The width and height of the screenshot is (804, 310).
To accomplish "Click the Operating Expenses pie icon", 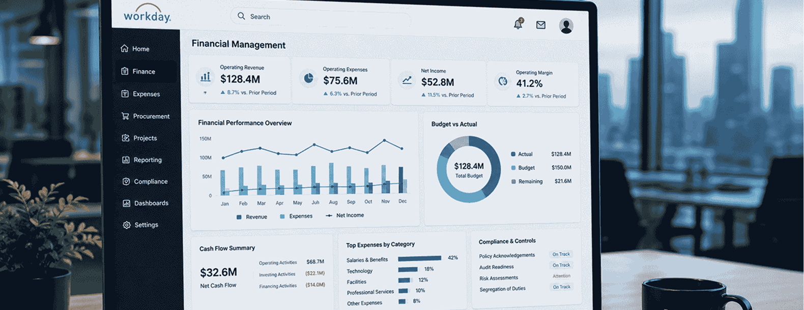I will (308, 78).
